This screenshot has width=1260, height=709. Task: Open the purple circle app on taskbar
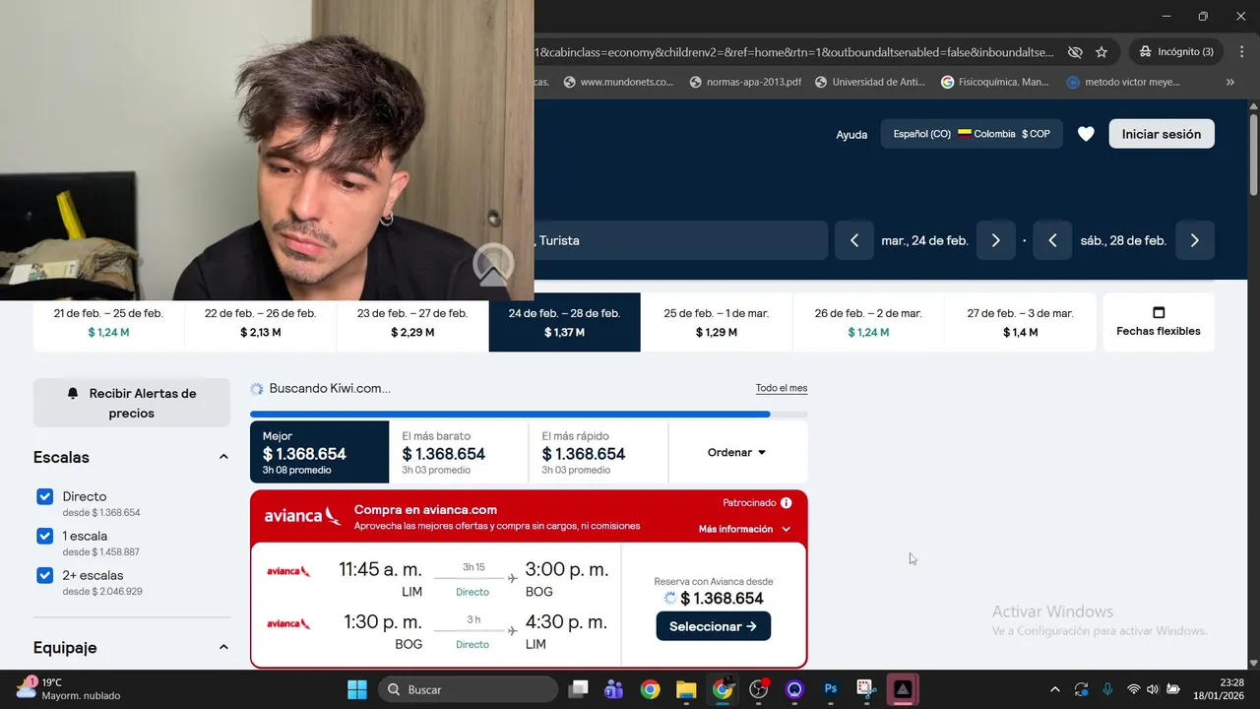794,689
